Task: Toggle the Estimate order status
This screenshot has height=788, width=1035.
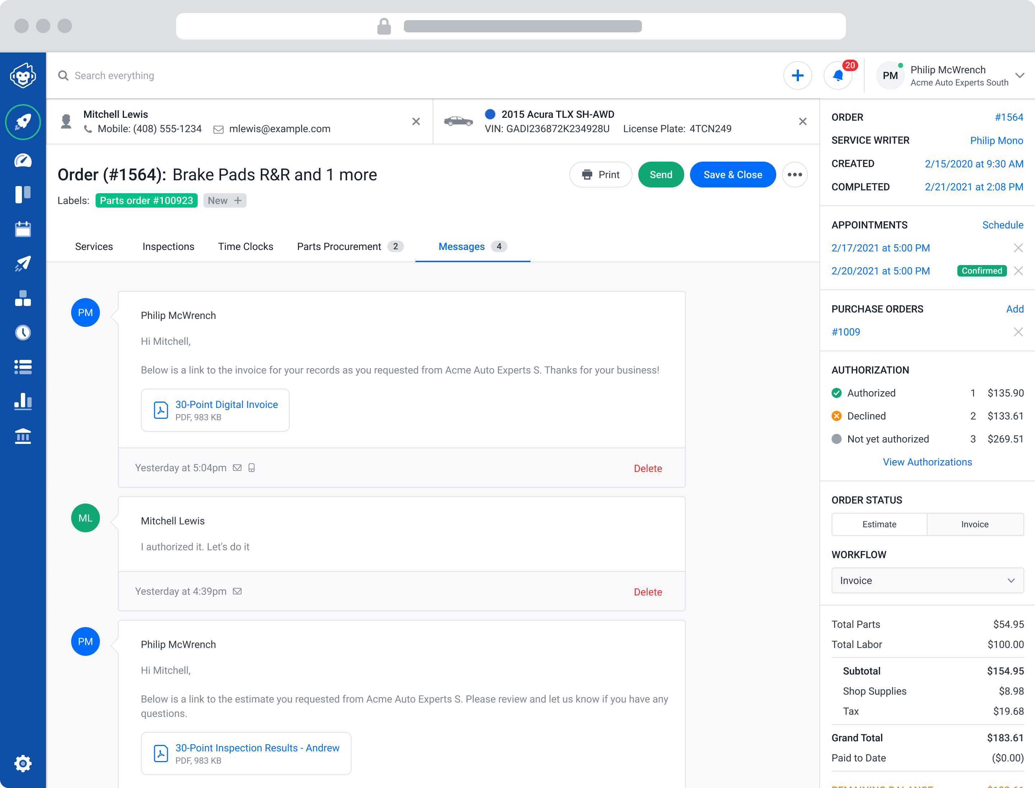Action: (879, 524)
